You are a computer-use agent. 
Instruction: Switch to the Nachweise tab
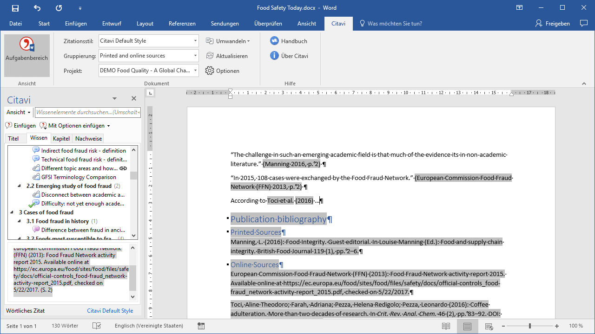88,139
